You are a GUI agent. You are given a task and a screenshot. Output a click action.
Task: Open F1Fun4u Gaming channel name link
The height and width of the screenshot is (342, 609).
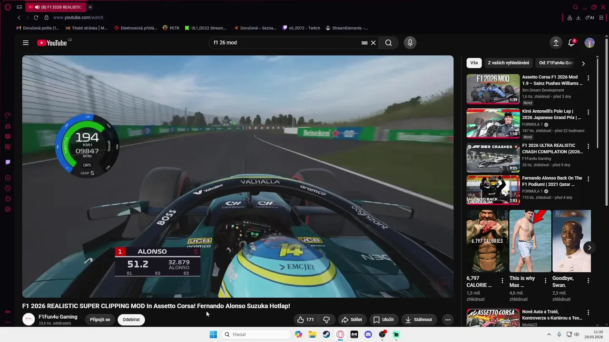[x=58, y=317]
